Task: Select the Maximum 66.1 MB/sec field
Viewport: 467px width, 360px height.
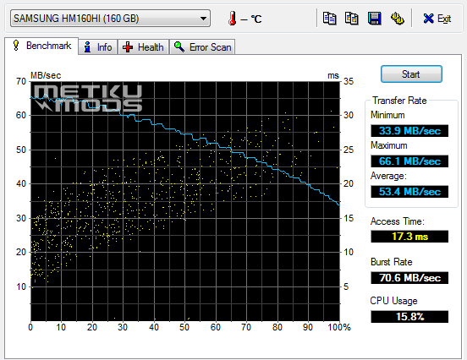Action: click(409, 161)
